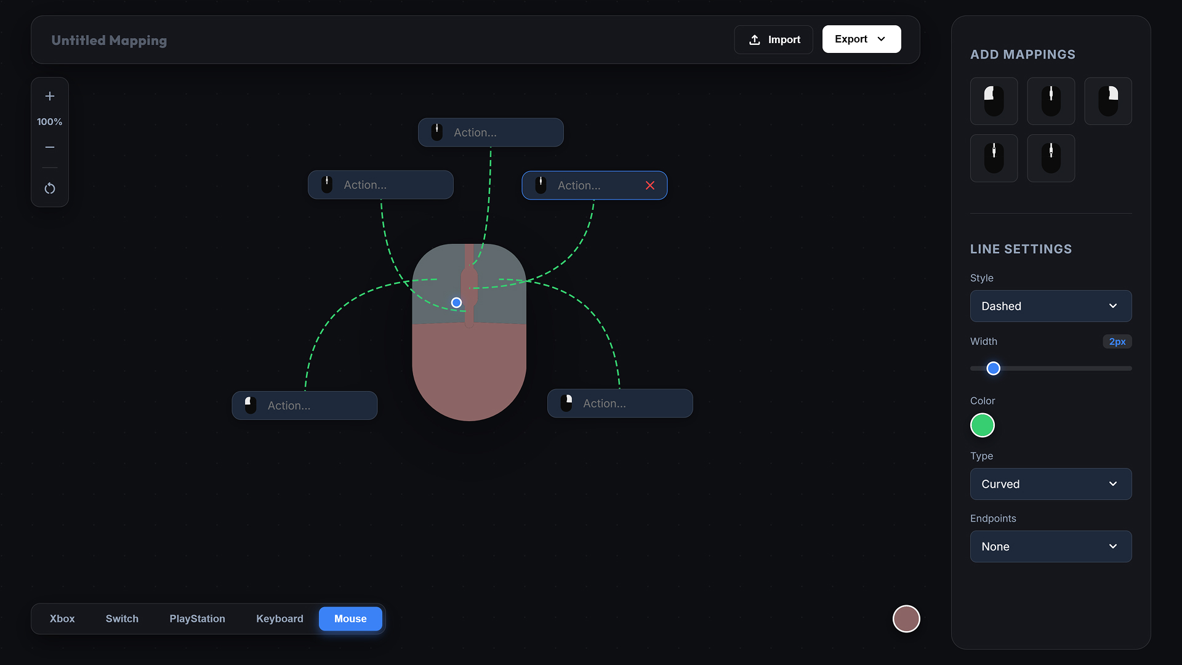Image resolution: width=1182 pixels, height=665 pixels.
Task: Add a scroll down mapping
Action: point(1051,158)
